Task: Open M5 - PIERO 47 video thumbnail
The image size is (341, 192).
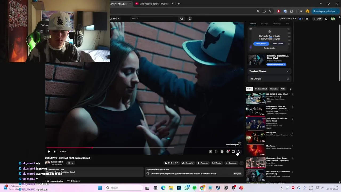Action: [255, 99]
